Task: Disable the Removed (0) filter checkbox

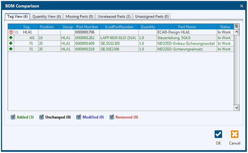Action: [x=112, y=117]
